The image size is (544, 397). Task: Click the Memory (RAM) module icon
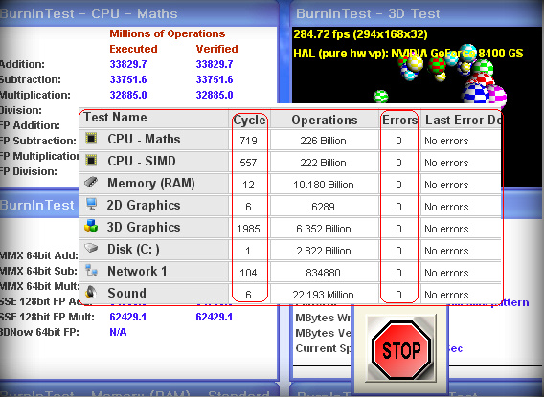point(91,182)
